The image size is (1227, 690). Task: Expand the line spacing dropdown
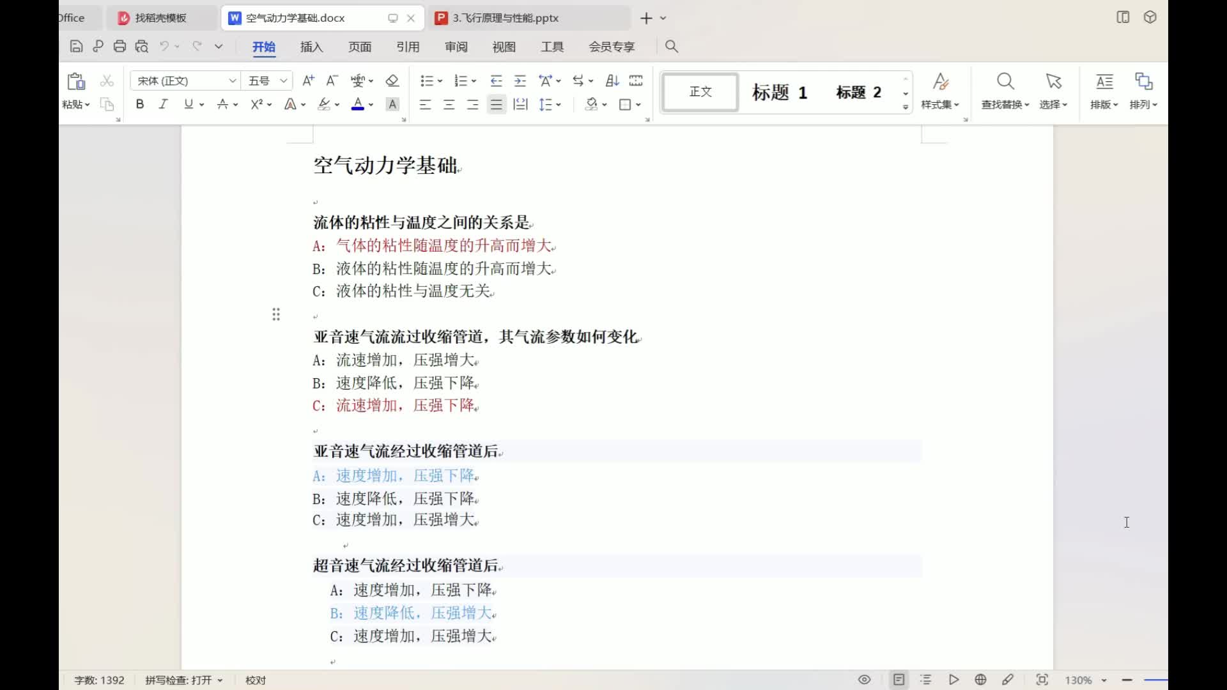[x=559, y=105]
